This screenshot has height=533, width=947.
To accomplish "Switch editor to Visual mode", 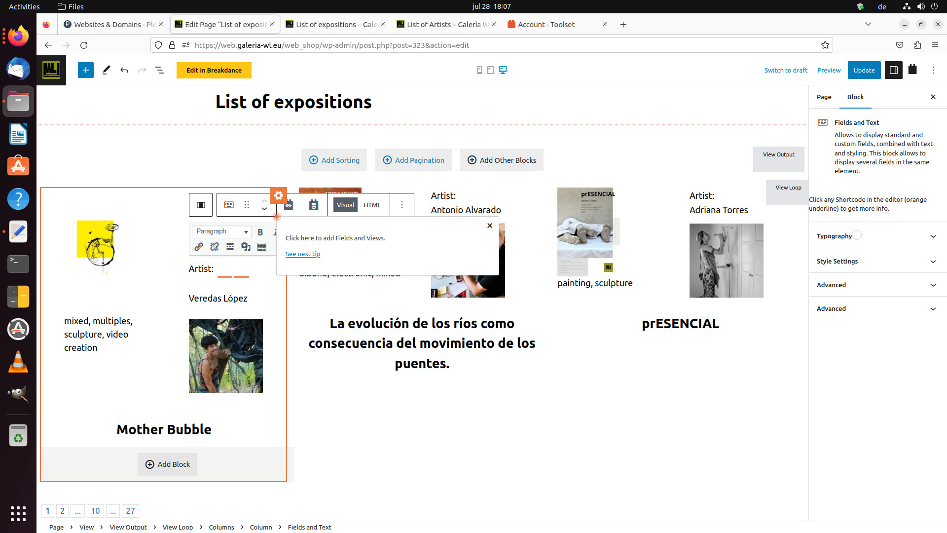I will [345, 205].
